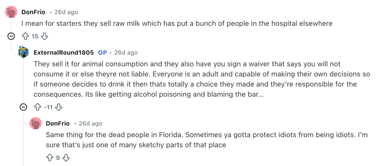Collapse DonFrio's top-level comment thread

11,36
